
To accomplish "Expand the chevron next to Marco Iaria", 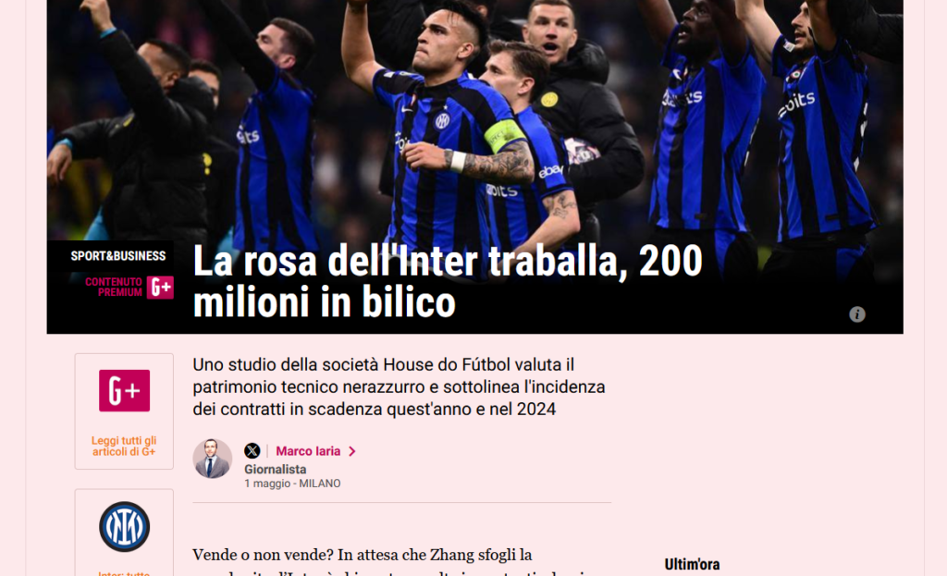I will click(x=352, y=451).
